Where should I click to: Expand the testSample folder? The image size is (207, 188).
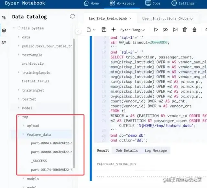pyautogui.click(x=19, y=55)
